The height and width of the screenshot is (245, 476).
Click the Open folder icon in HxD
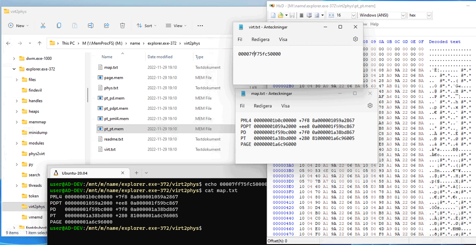coord(280,15)
